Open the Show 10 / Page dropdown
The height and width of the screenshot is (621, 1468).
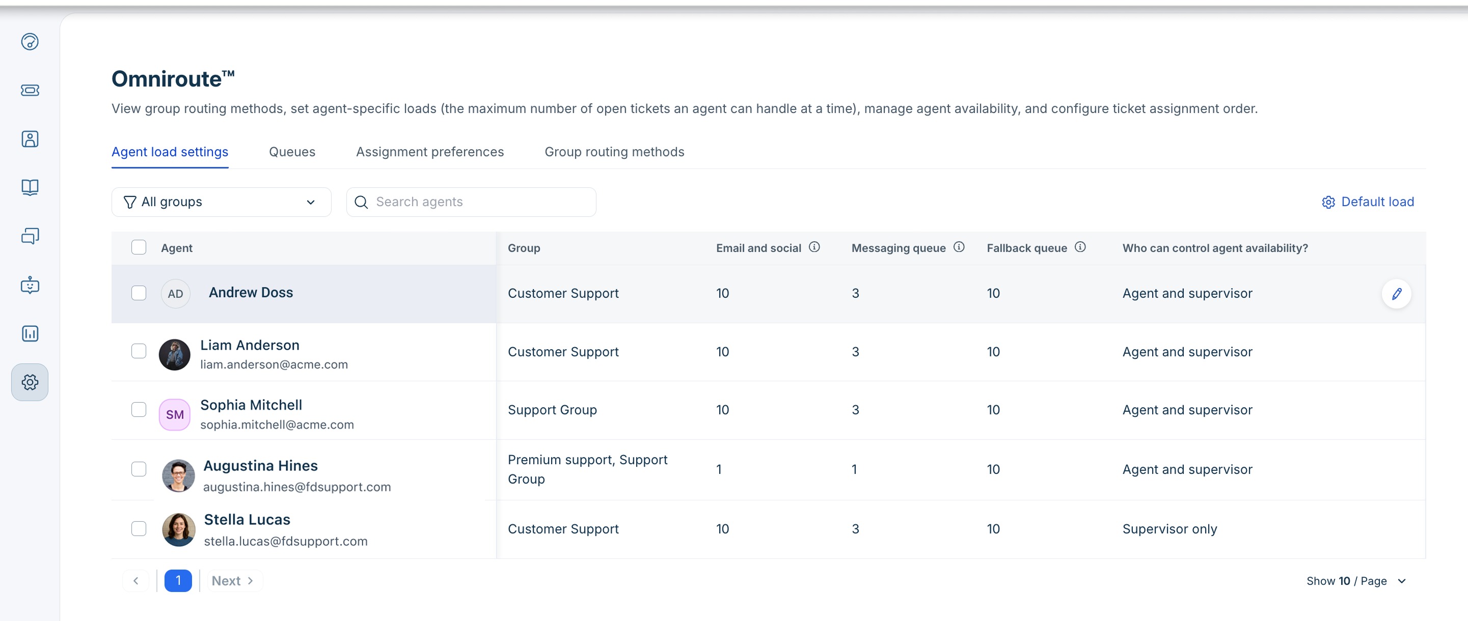pyautogui.click(x=1356, y=581)
